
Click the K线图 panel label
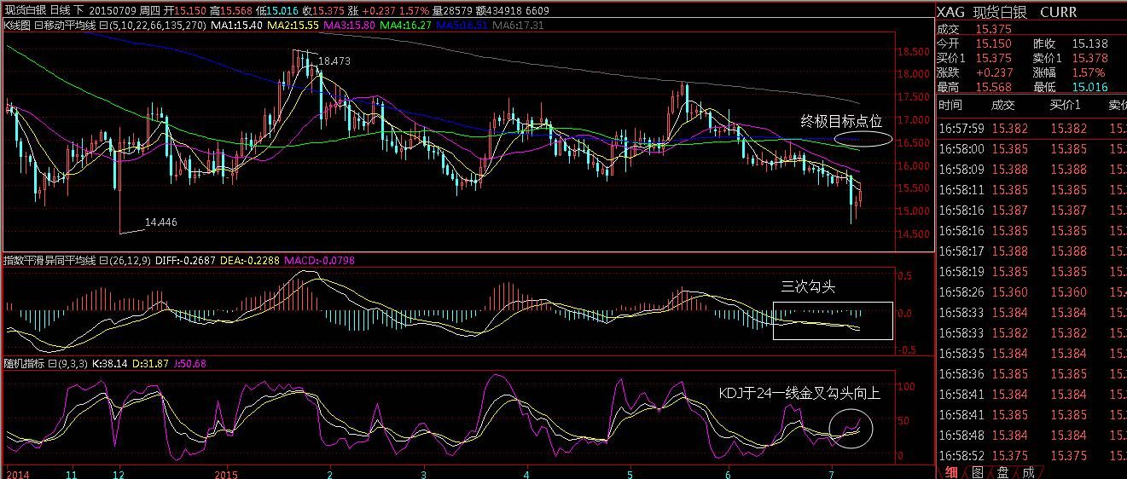18,26
